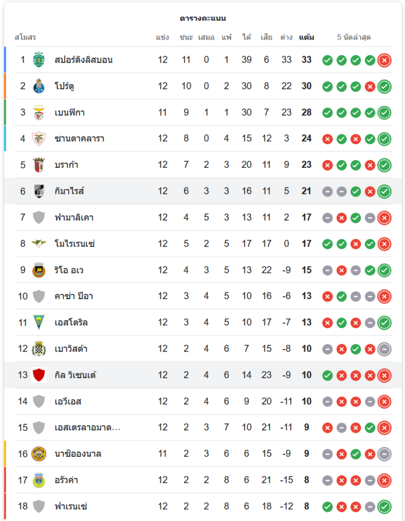
Task: Click the Nacional club crest icon
Action: tap(39, 454)
